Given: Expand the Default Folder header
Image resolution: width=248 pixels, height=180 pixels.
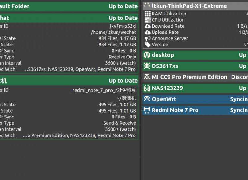Looking at the screenshot, I should click(x=69, y=6).
